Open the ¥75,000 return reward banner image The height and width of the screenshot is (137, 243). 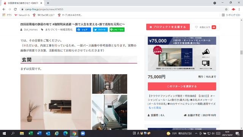click(182, 54)
